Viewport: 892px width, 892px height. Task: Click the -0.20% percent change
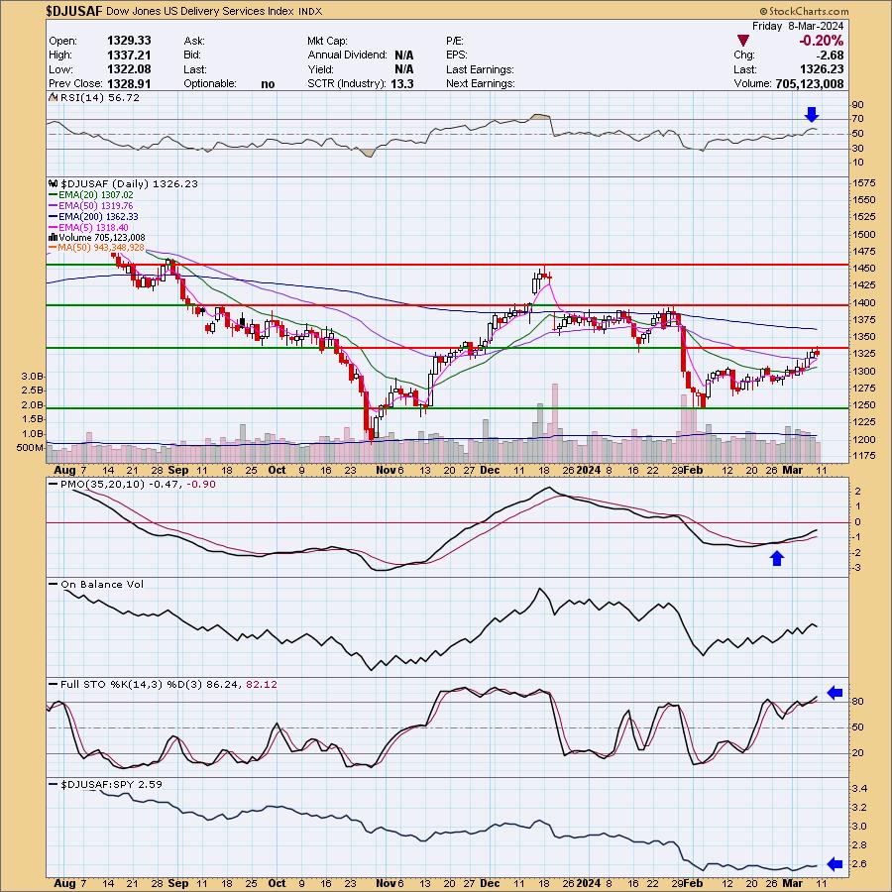pos(821,41)
